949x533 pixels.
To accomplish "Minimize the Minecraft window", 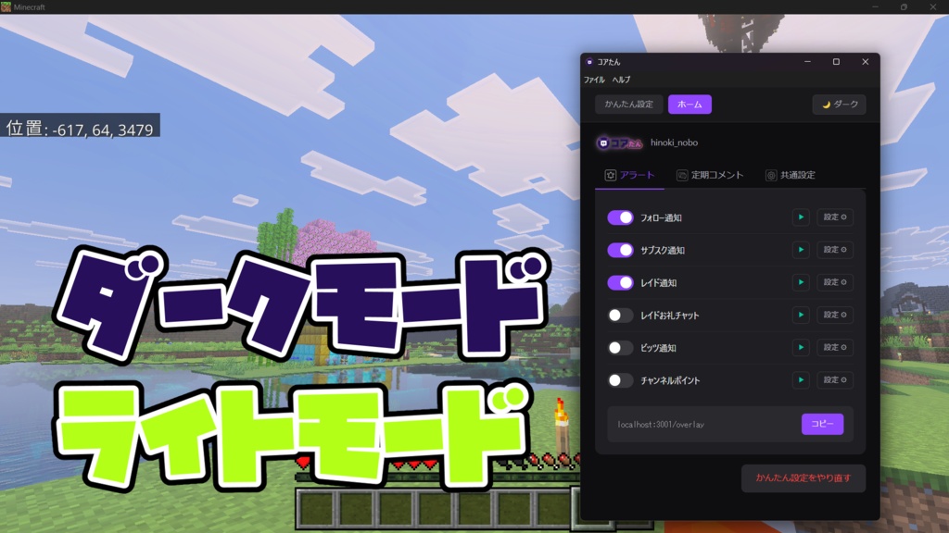I will 875,6.
